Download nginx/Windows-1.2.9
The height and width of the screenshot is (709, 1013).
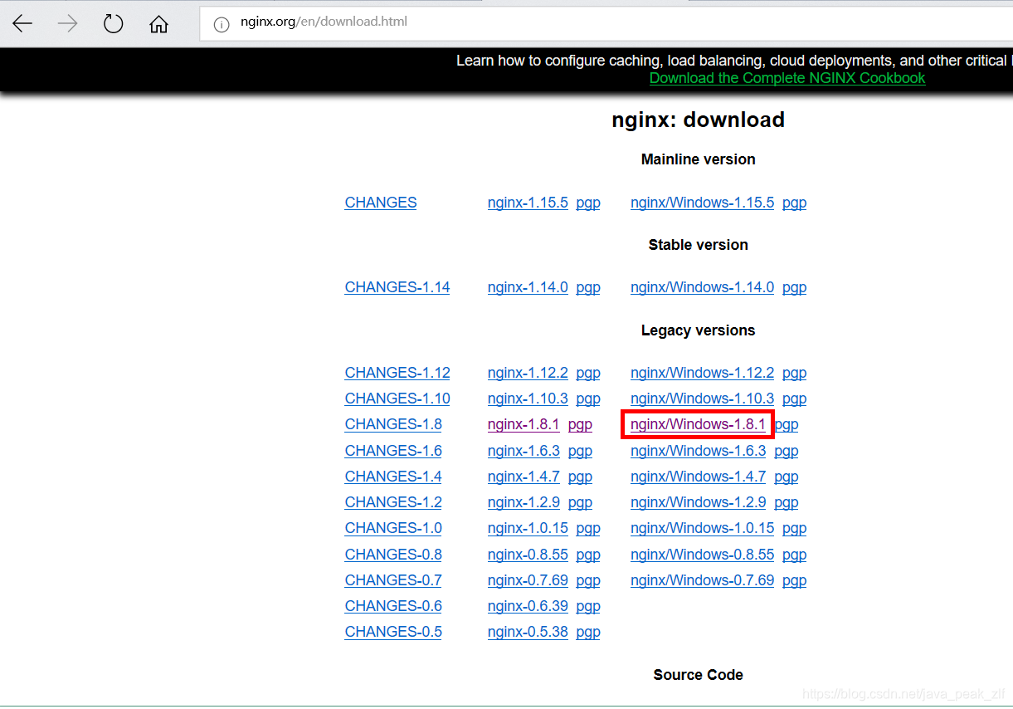(698, 502)
